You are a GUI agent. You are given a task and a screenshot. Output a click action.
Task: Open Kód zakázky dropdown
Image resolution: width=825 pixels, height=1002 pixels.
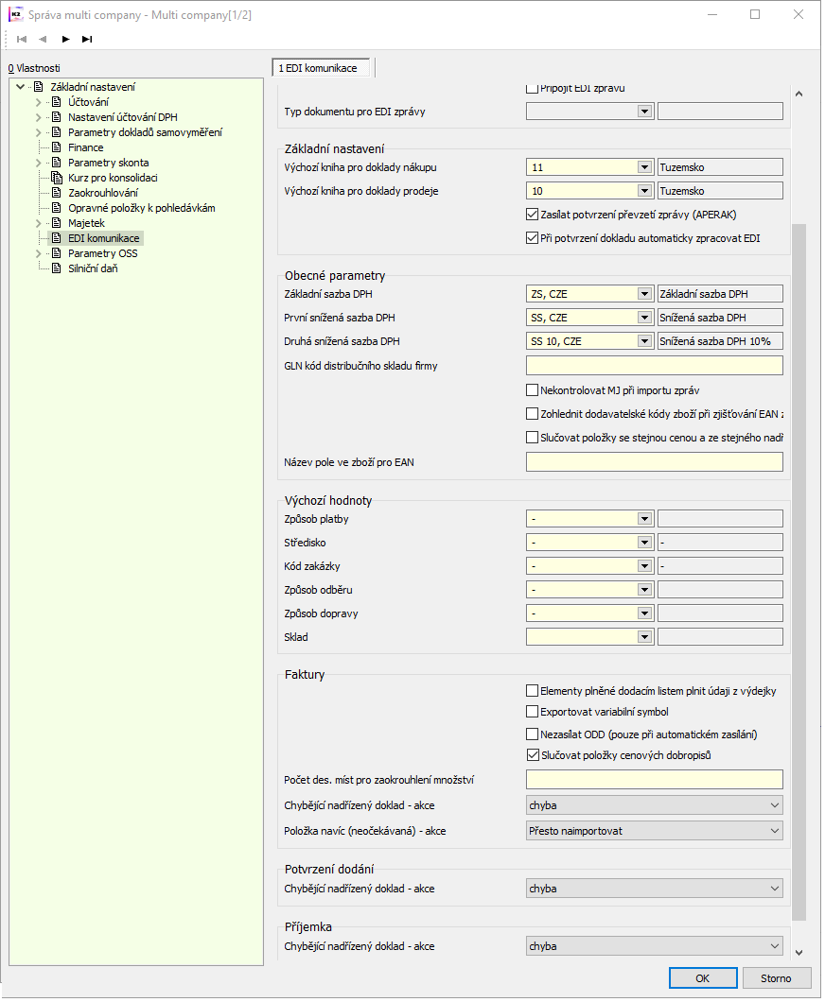tap(644, 566)
